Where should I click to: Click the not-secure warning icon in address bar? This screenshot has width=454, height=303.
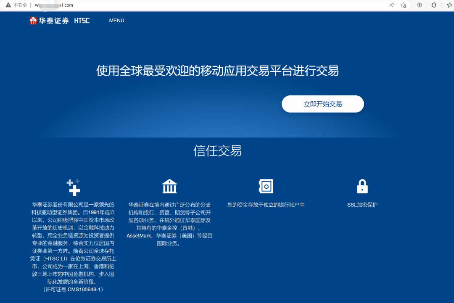[8, 5]
